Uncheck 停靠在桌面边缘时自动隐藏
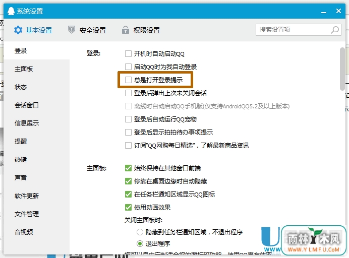 (x=128, y=181)
